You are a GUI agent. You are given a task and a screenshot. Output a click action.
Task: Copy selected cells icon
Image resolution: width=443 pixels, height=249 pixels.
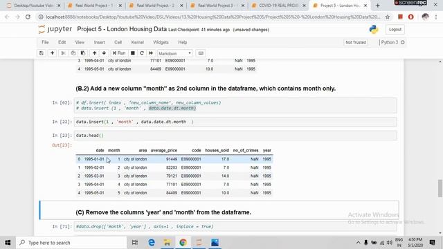(73, 53)
